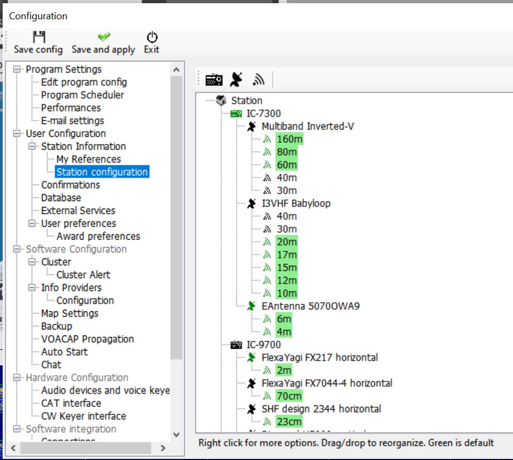This screenshot has width=513, height=460.
Task: Collapse the Info Providers node
Action: [x=32, y=288]
